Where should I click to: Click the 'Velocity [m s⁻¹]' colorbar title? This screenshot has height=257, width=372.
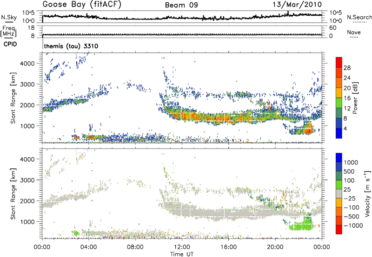click(x=367, y=193)
